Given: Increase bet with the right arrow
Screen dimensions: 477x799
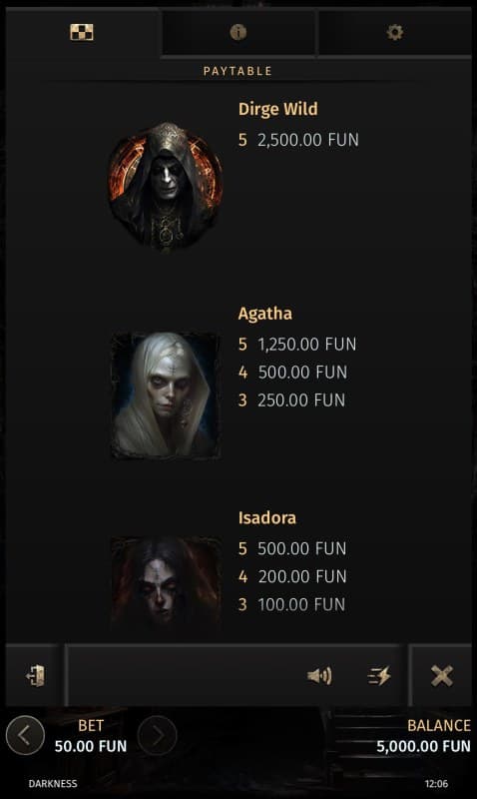Looking at the screenshot, I should pyautogui.click(x=158, y=735).
